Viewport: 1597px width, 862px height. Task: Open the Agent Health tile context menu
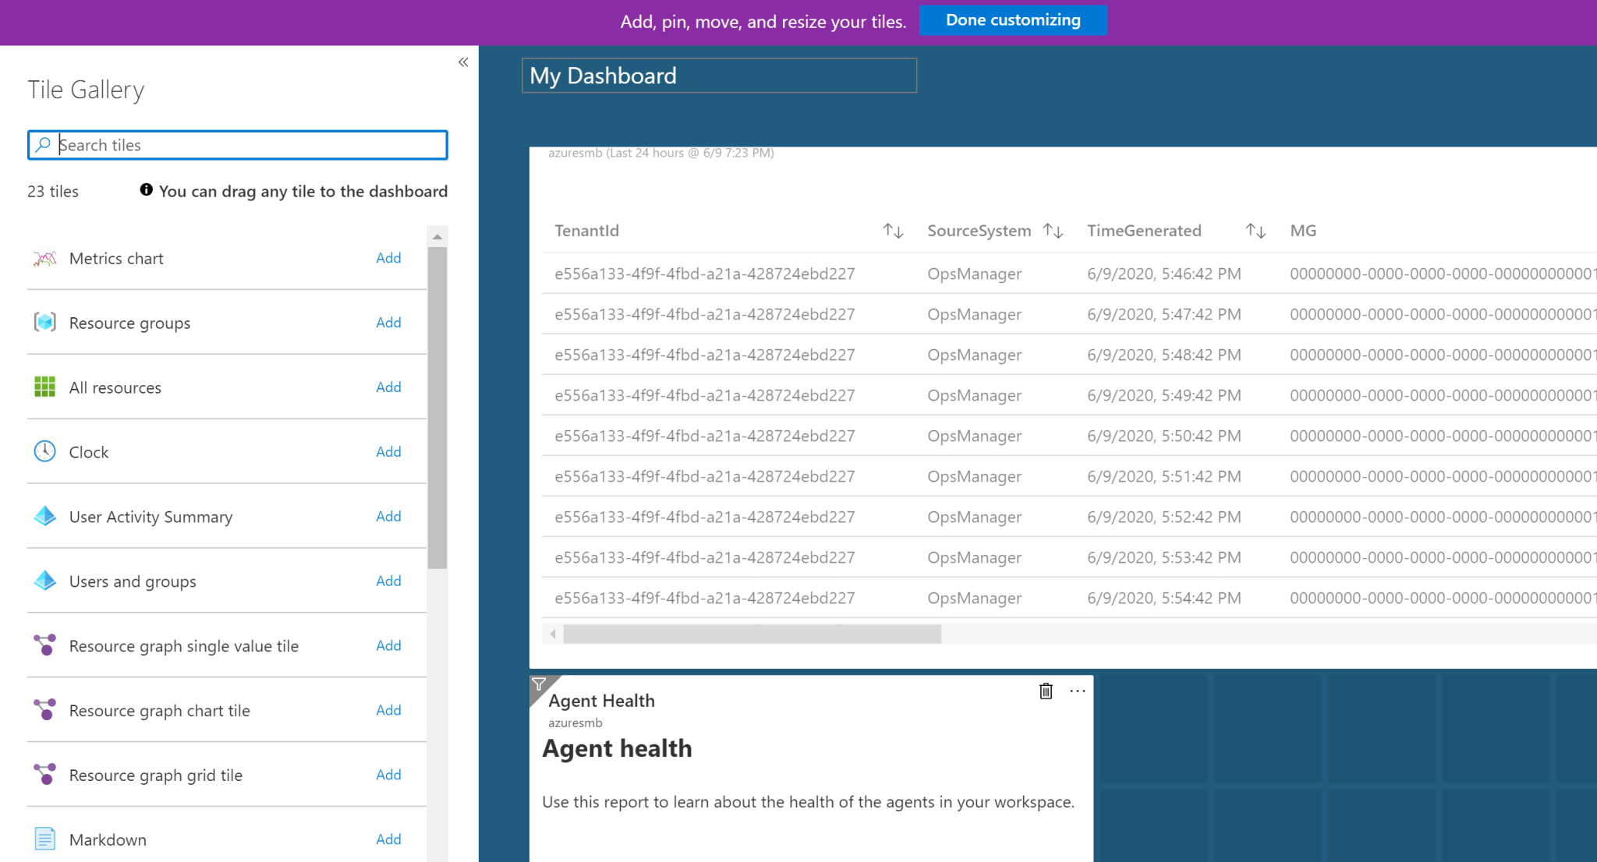[x=1078, y=691]
